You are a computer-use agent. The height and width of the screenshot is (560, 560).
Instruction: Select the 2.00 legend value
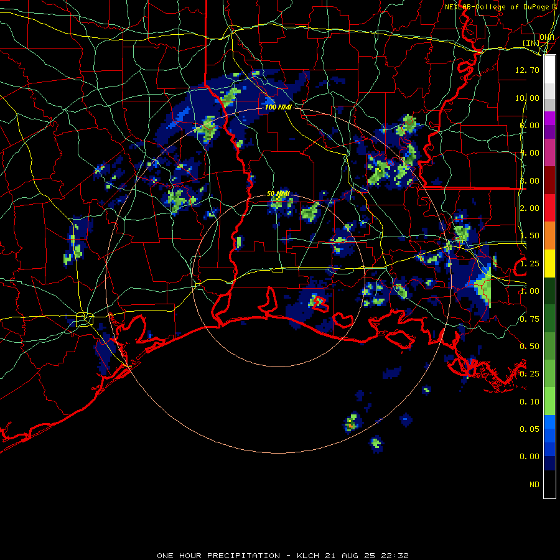click(x=530, y=208)
